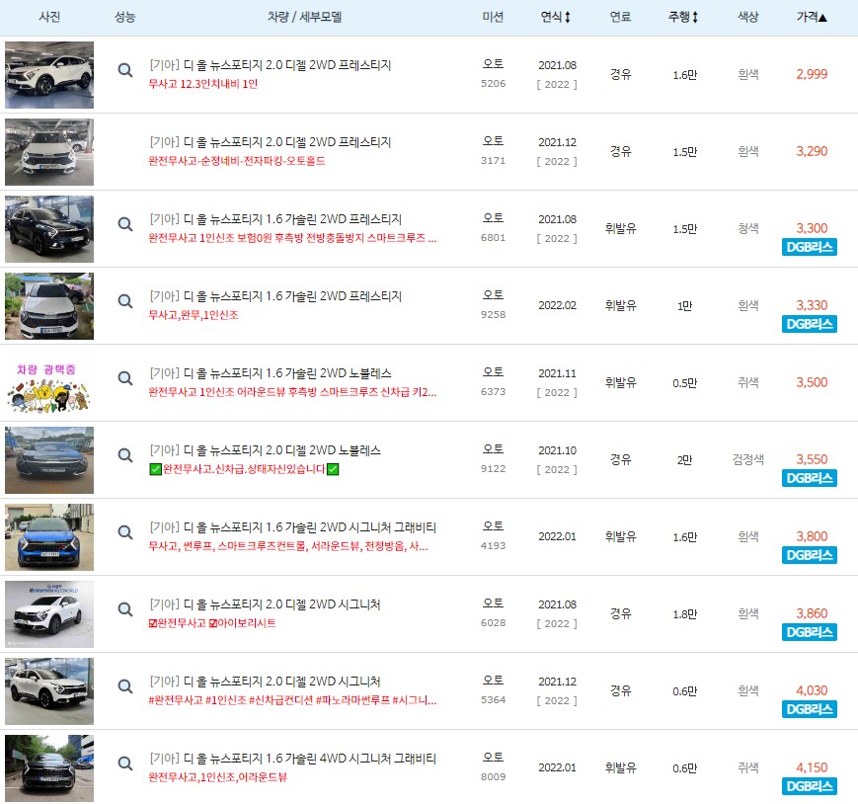This screenshot has height=804, width=858.
Task: Click the price 3,290
Action: pyautogui.click(x=812, y=151)
